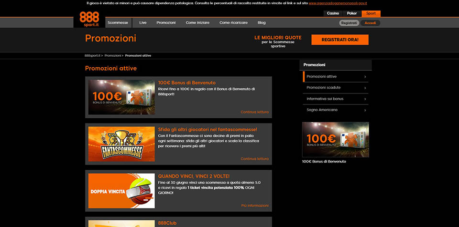Open the 100€ Bonus di Benvenuto title
Viewport: 459px width, 227px height.
coord(187,83)
